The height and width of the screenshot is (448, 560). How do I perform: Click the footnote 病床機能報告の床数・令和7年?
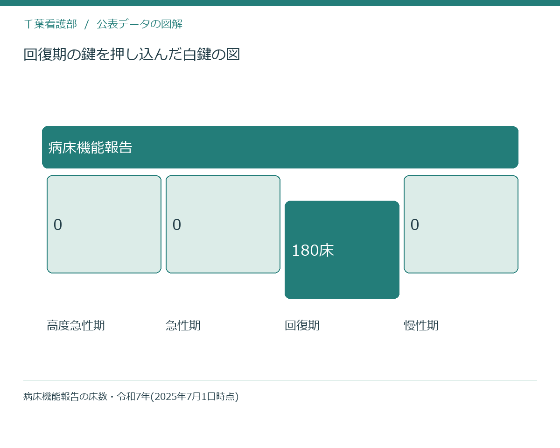click(x=131, y=397)
